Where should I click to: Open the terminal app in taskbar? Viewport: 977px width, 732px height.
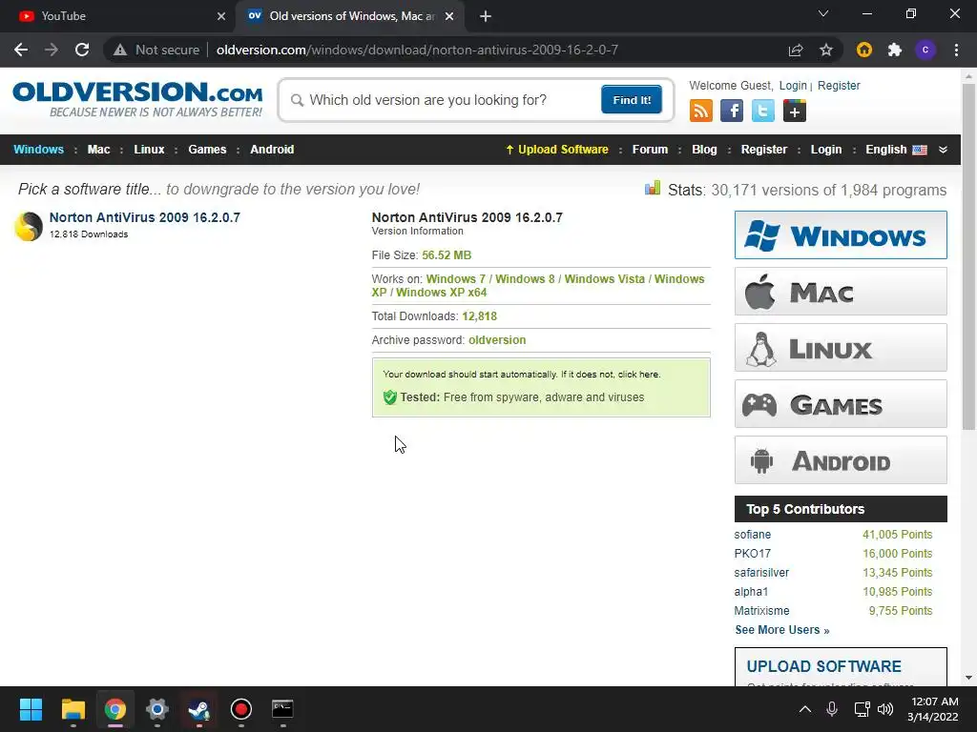coord(282,709)
